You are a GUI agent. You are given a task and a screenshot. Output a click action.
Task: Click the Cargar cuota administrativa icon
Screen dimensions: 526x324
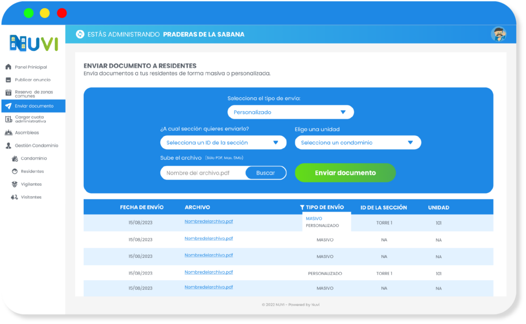click(8, 119)
